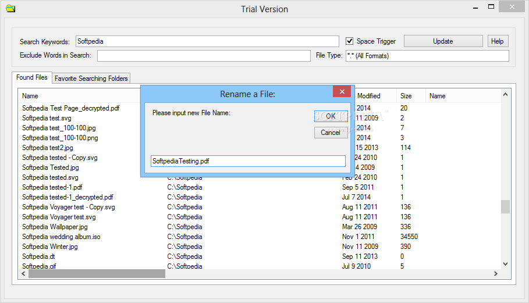The width and height of the screenshot is (529, 303).
Task: Click modified date Nov 1 2011
Action: coord(358,237)
